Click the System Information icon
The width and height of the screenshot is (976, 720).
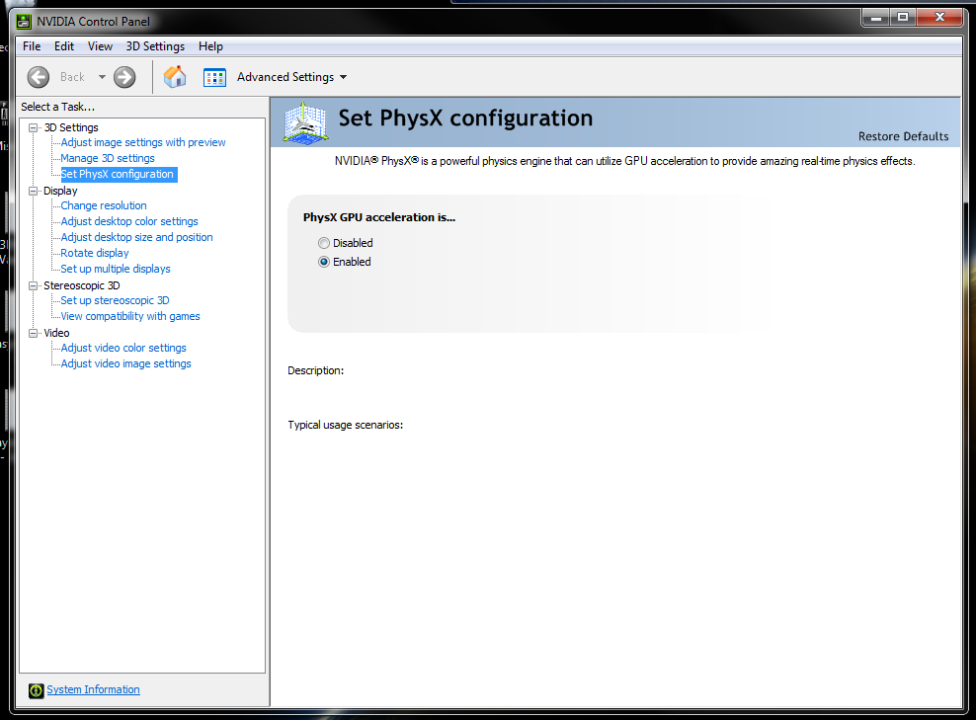coord(37,690)
